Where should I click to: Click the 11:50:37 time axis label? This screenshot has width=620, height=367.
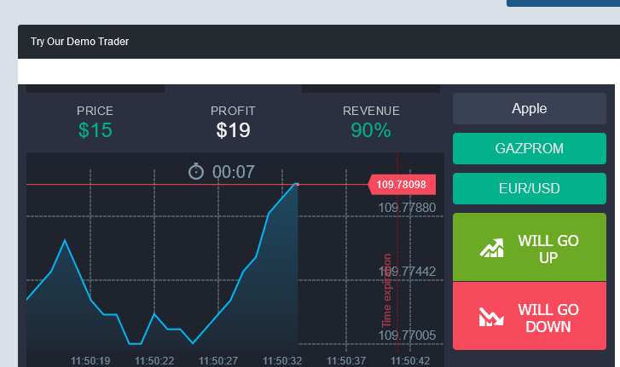(x=346, y=361)
